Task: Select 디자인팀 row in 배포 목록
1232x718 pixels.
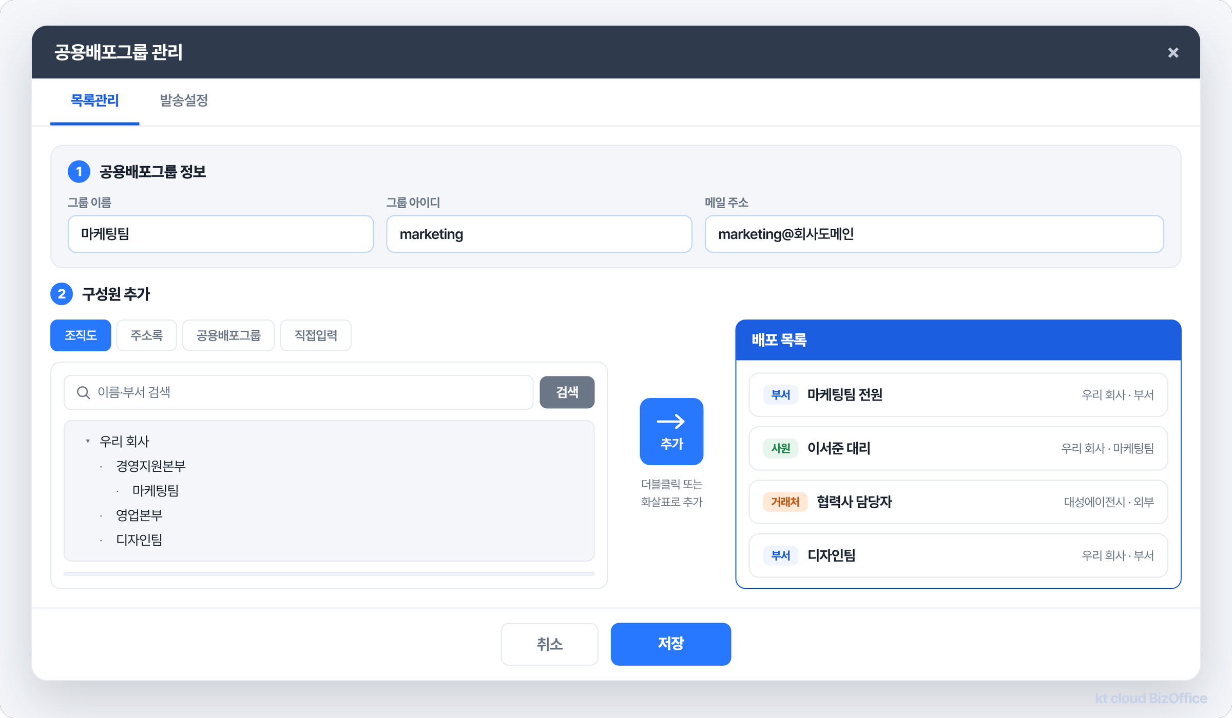Action: pos(958,555)
